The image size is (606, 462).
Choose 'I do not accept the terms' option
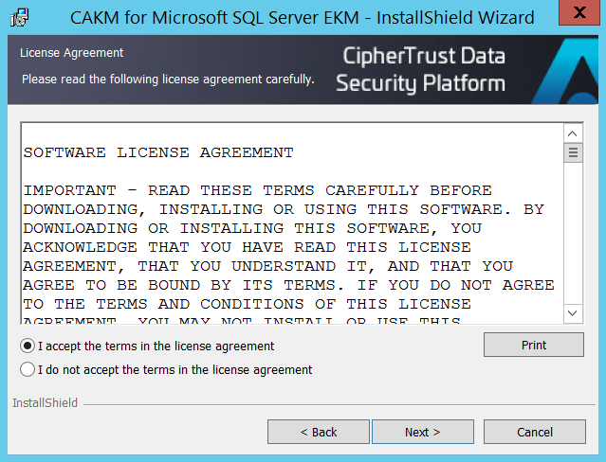pyautogui.click(x=28, y=369)
